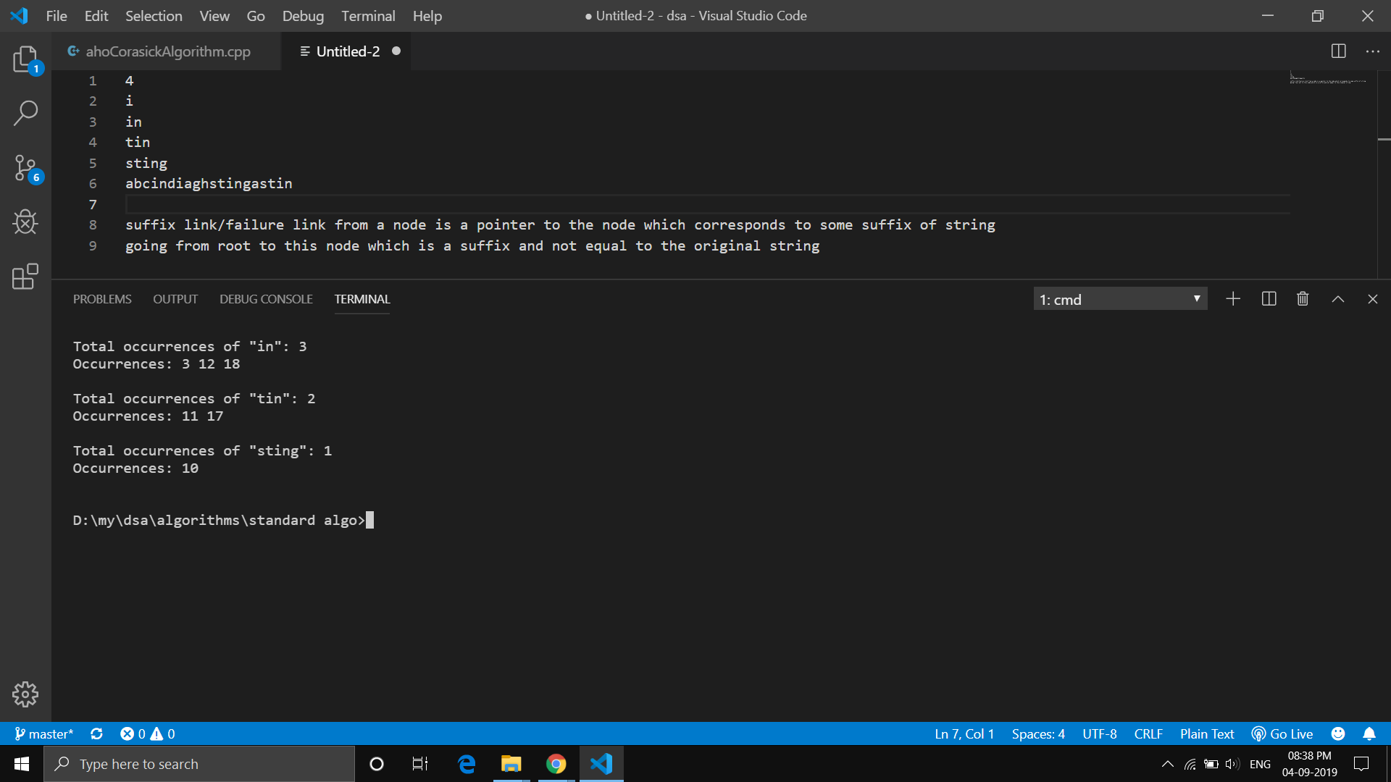Image resolution: width=1391 pixels, height=782 pixels.
Task: Open the Run and Debug view
Action: (26, 222)
